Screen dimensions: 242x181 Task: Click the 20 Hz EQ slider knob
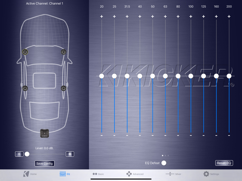coord(102,76)
